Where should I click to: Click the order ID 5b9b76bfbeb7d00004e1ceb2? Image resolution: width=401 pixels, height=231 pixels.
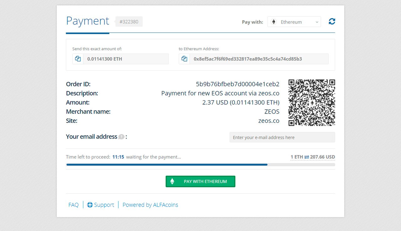point(237,84)
